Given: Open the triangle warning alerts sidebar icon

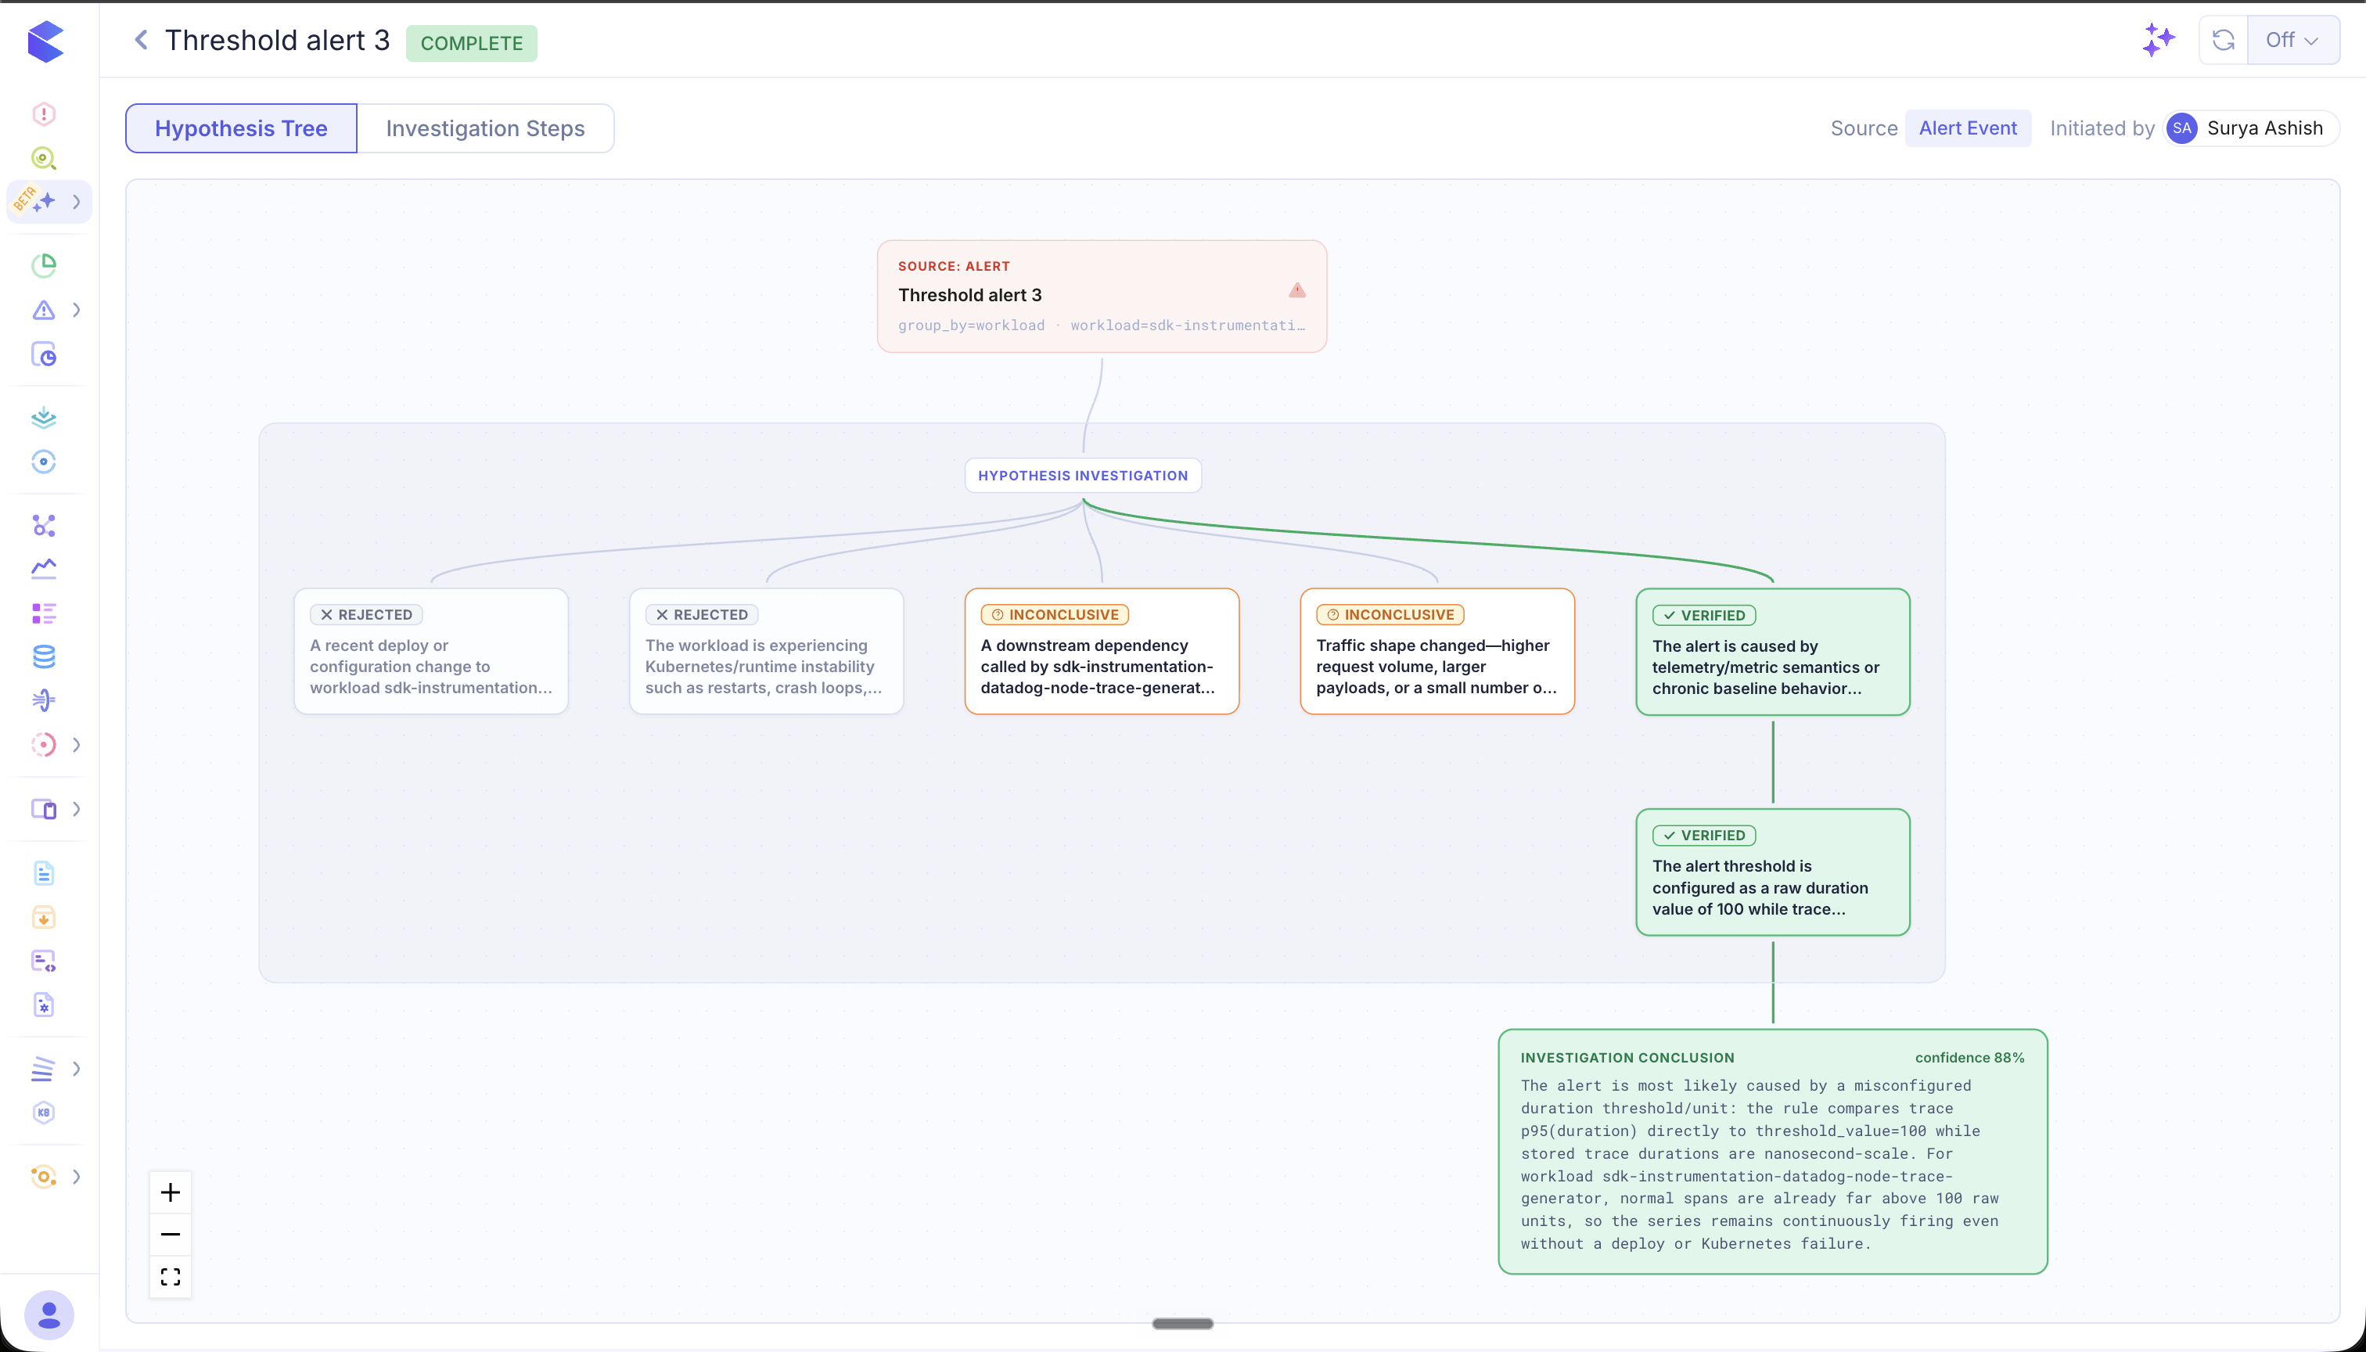Looking at the screenshot, I should [44, 310].
